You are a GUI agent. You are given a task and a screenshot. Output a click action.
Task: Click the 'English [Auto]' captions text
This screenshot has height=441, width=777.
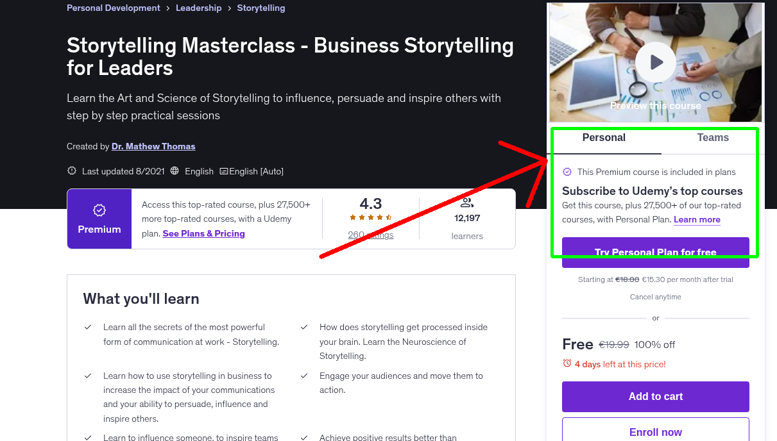(x=256, y=171)
